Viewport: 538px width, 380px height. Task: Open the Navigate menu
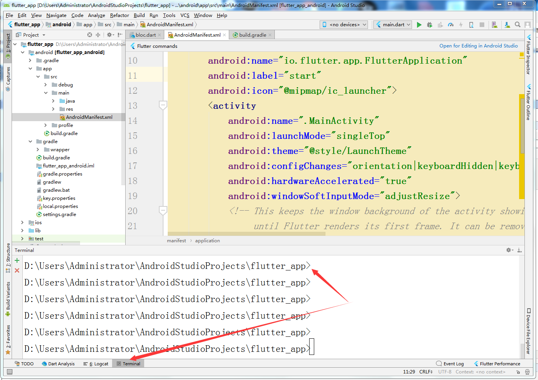pyautogui.click(x=56, y=15)
